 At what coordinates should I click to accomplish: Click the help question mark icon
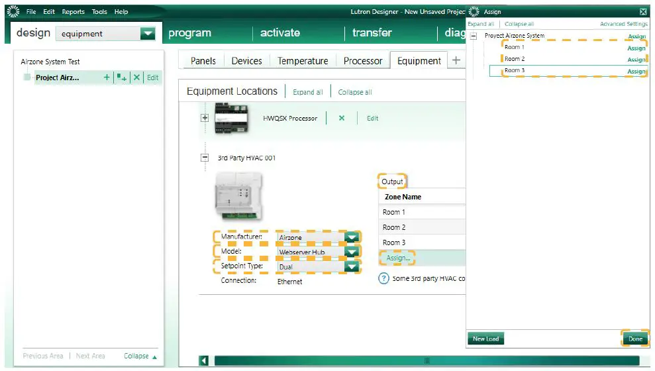tap(383, 278)
